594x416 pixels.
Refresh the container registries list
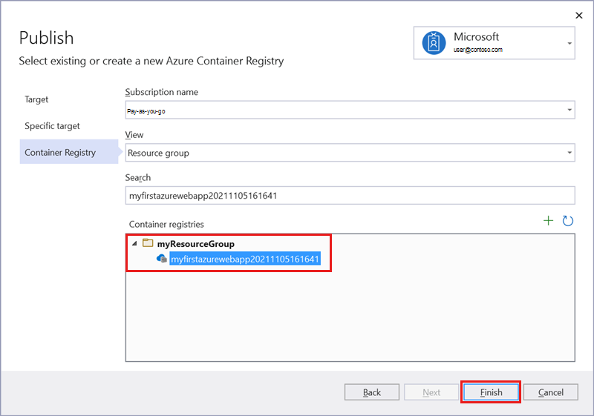click(x=568, y=221)
